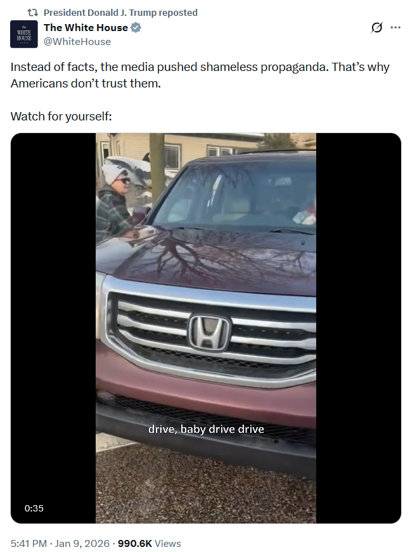Viewport: 410px width, 552px height.
Task: Open the 5:41 PM Jan 9, 2026 timestamp
Action: click(60, 543)
